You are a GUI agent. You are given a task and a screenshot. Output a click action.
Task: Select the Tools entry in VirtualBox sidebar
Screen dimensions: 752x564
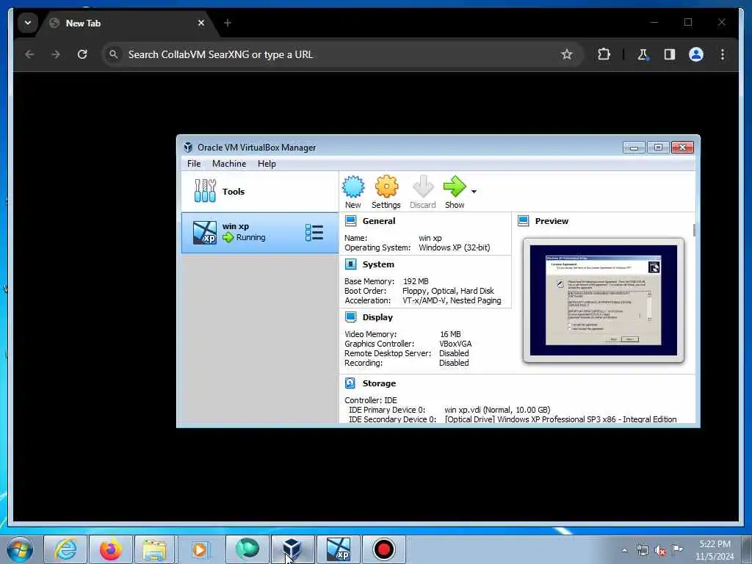click(260, 192)
